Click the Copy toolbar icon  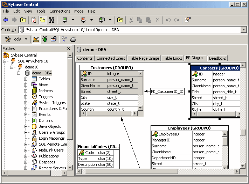(140, 20)
